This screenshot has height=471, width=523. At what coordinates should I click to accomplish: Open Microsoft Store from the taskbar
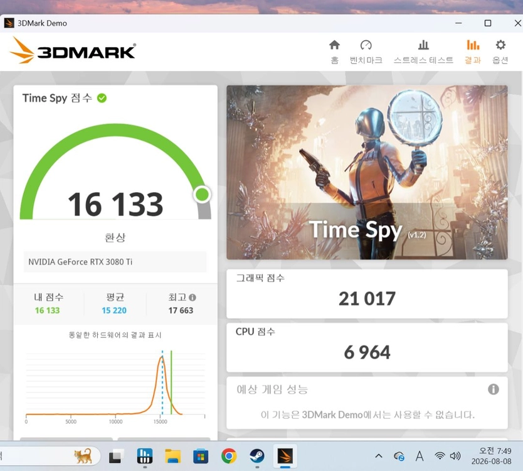click(201, 457)
